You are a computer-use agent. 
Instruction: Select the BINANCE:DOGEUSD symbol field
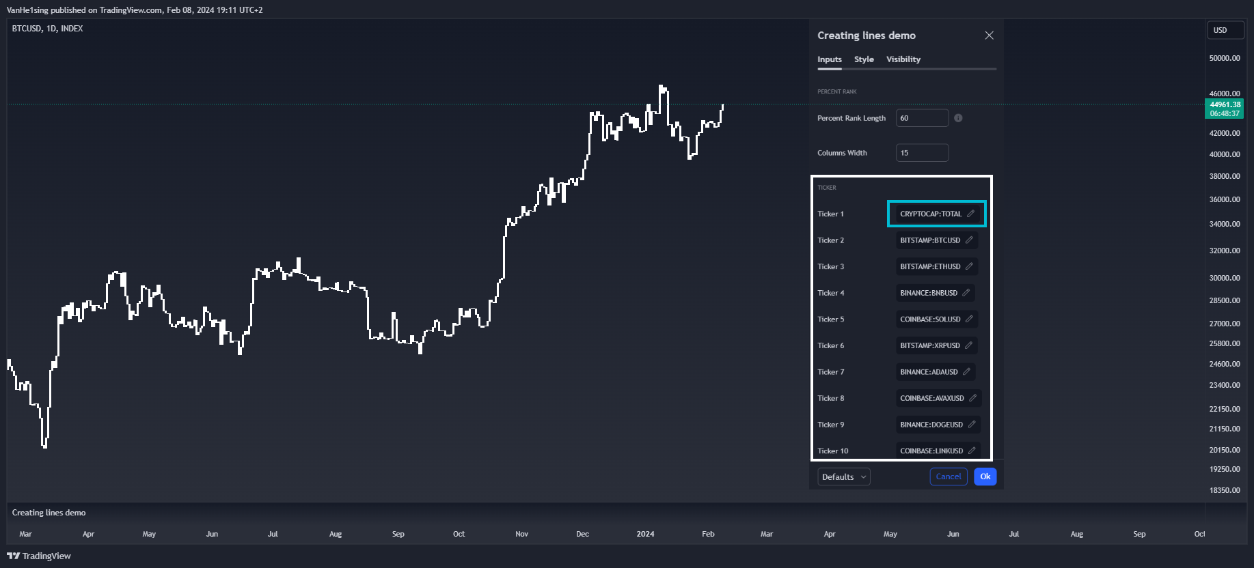pyautogui.click(x=938, y=425)
